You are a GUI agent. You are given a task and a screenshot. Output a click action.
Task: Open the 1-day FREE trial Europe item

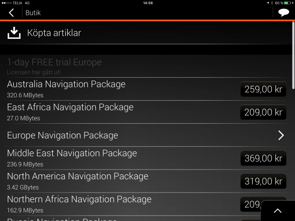[54, 62]
